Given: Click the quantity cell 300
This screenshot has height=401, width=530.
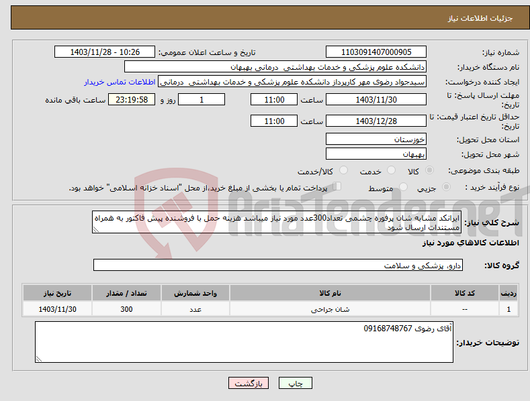Looking at the screenshot, I should [x=126, y=309].
